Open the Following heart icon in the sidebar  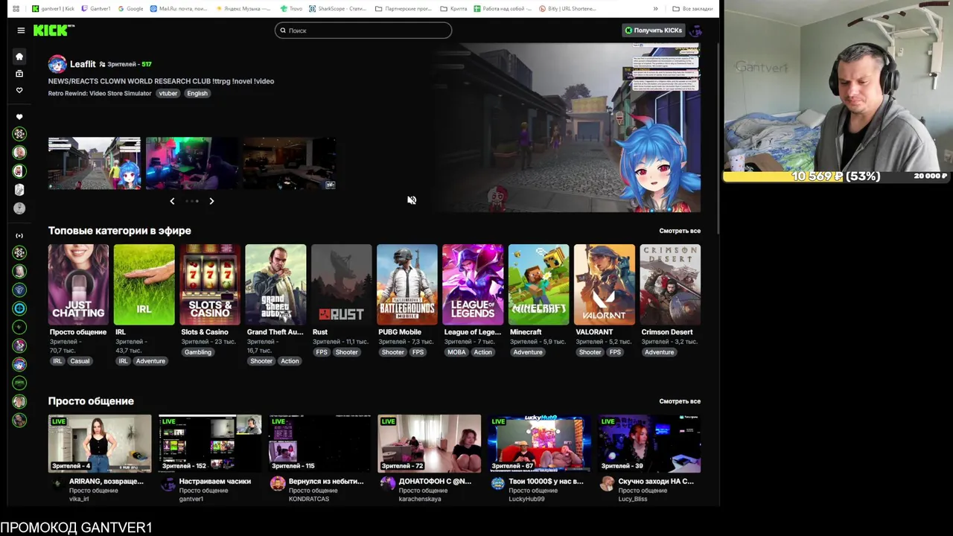(19, 90)
